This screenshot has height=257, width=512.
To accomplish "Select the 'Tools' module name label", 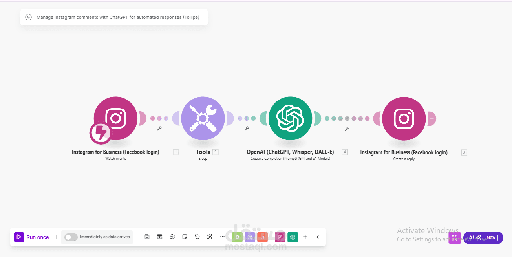I will coord(203,152).
